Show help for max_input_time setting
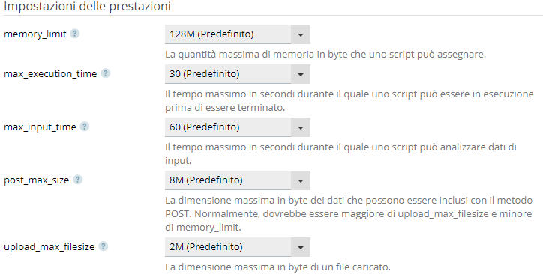543x274 pixels. click(85, 127)
